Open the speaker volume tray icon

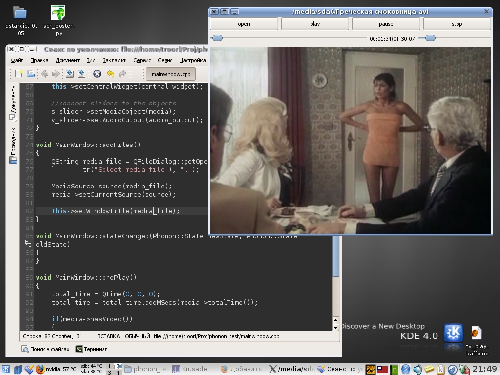pos(417,369)
